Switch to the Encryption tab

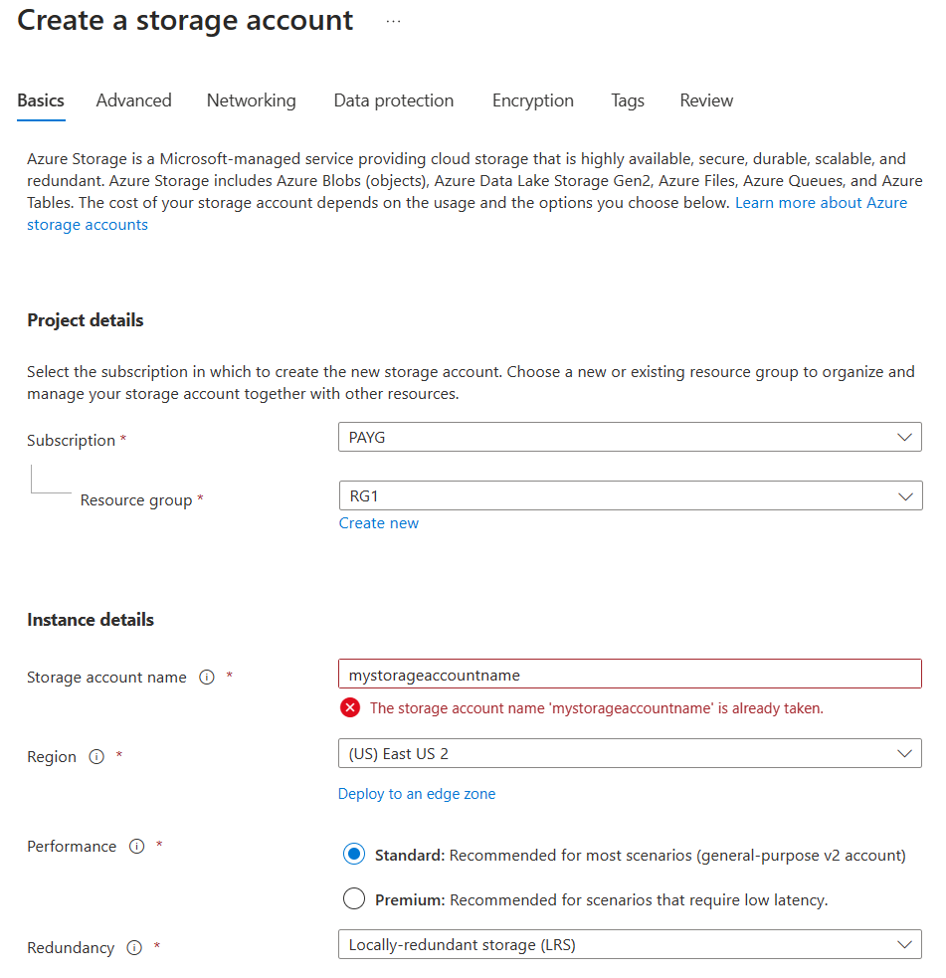(532, 100)
